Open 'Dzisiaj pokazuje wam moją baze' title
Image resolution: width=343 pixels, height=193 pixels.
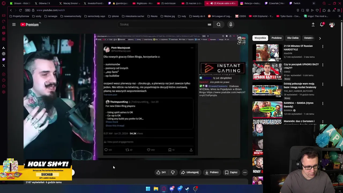pyautogui.click(x=300, y=86)
